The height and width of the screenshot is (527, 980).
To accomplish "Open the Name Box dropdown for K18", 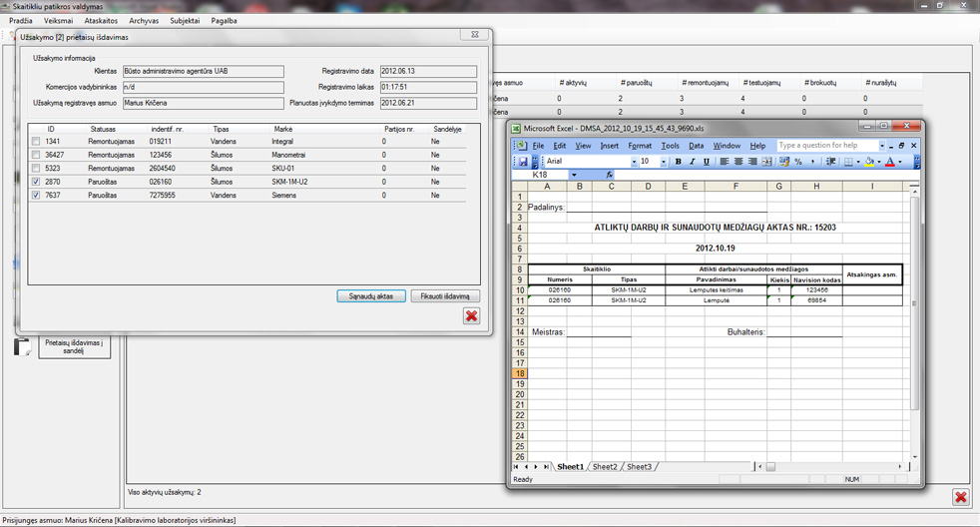I will [x=574, y=175].
